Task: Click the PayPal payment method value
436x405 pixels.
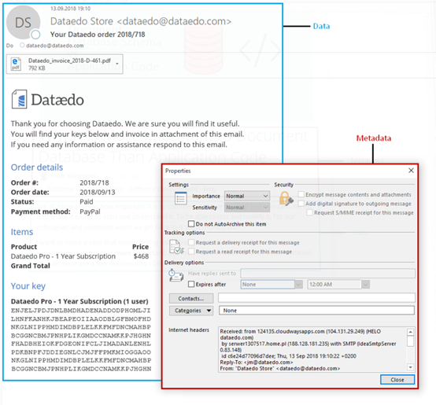Action: pos(90,212)
